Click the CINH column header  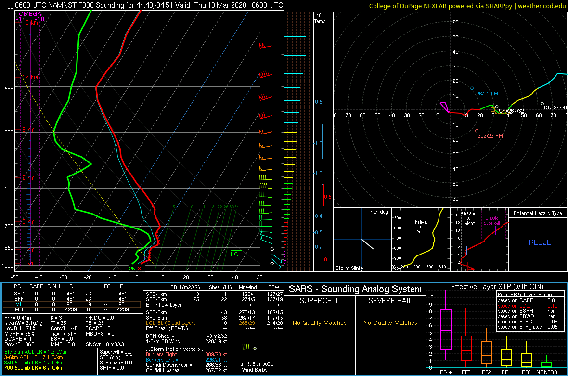click(53, 287)
